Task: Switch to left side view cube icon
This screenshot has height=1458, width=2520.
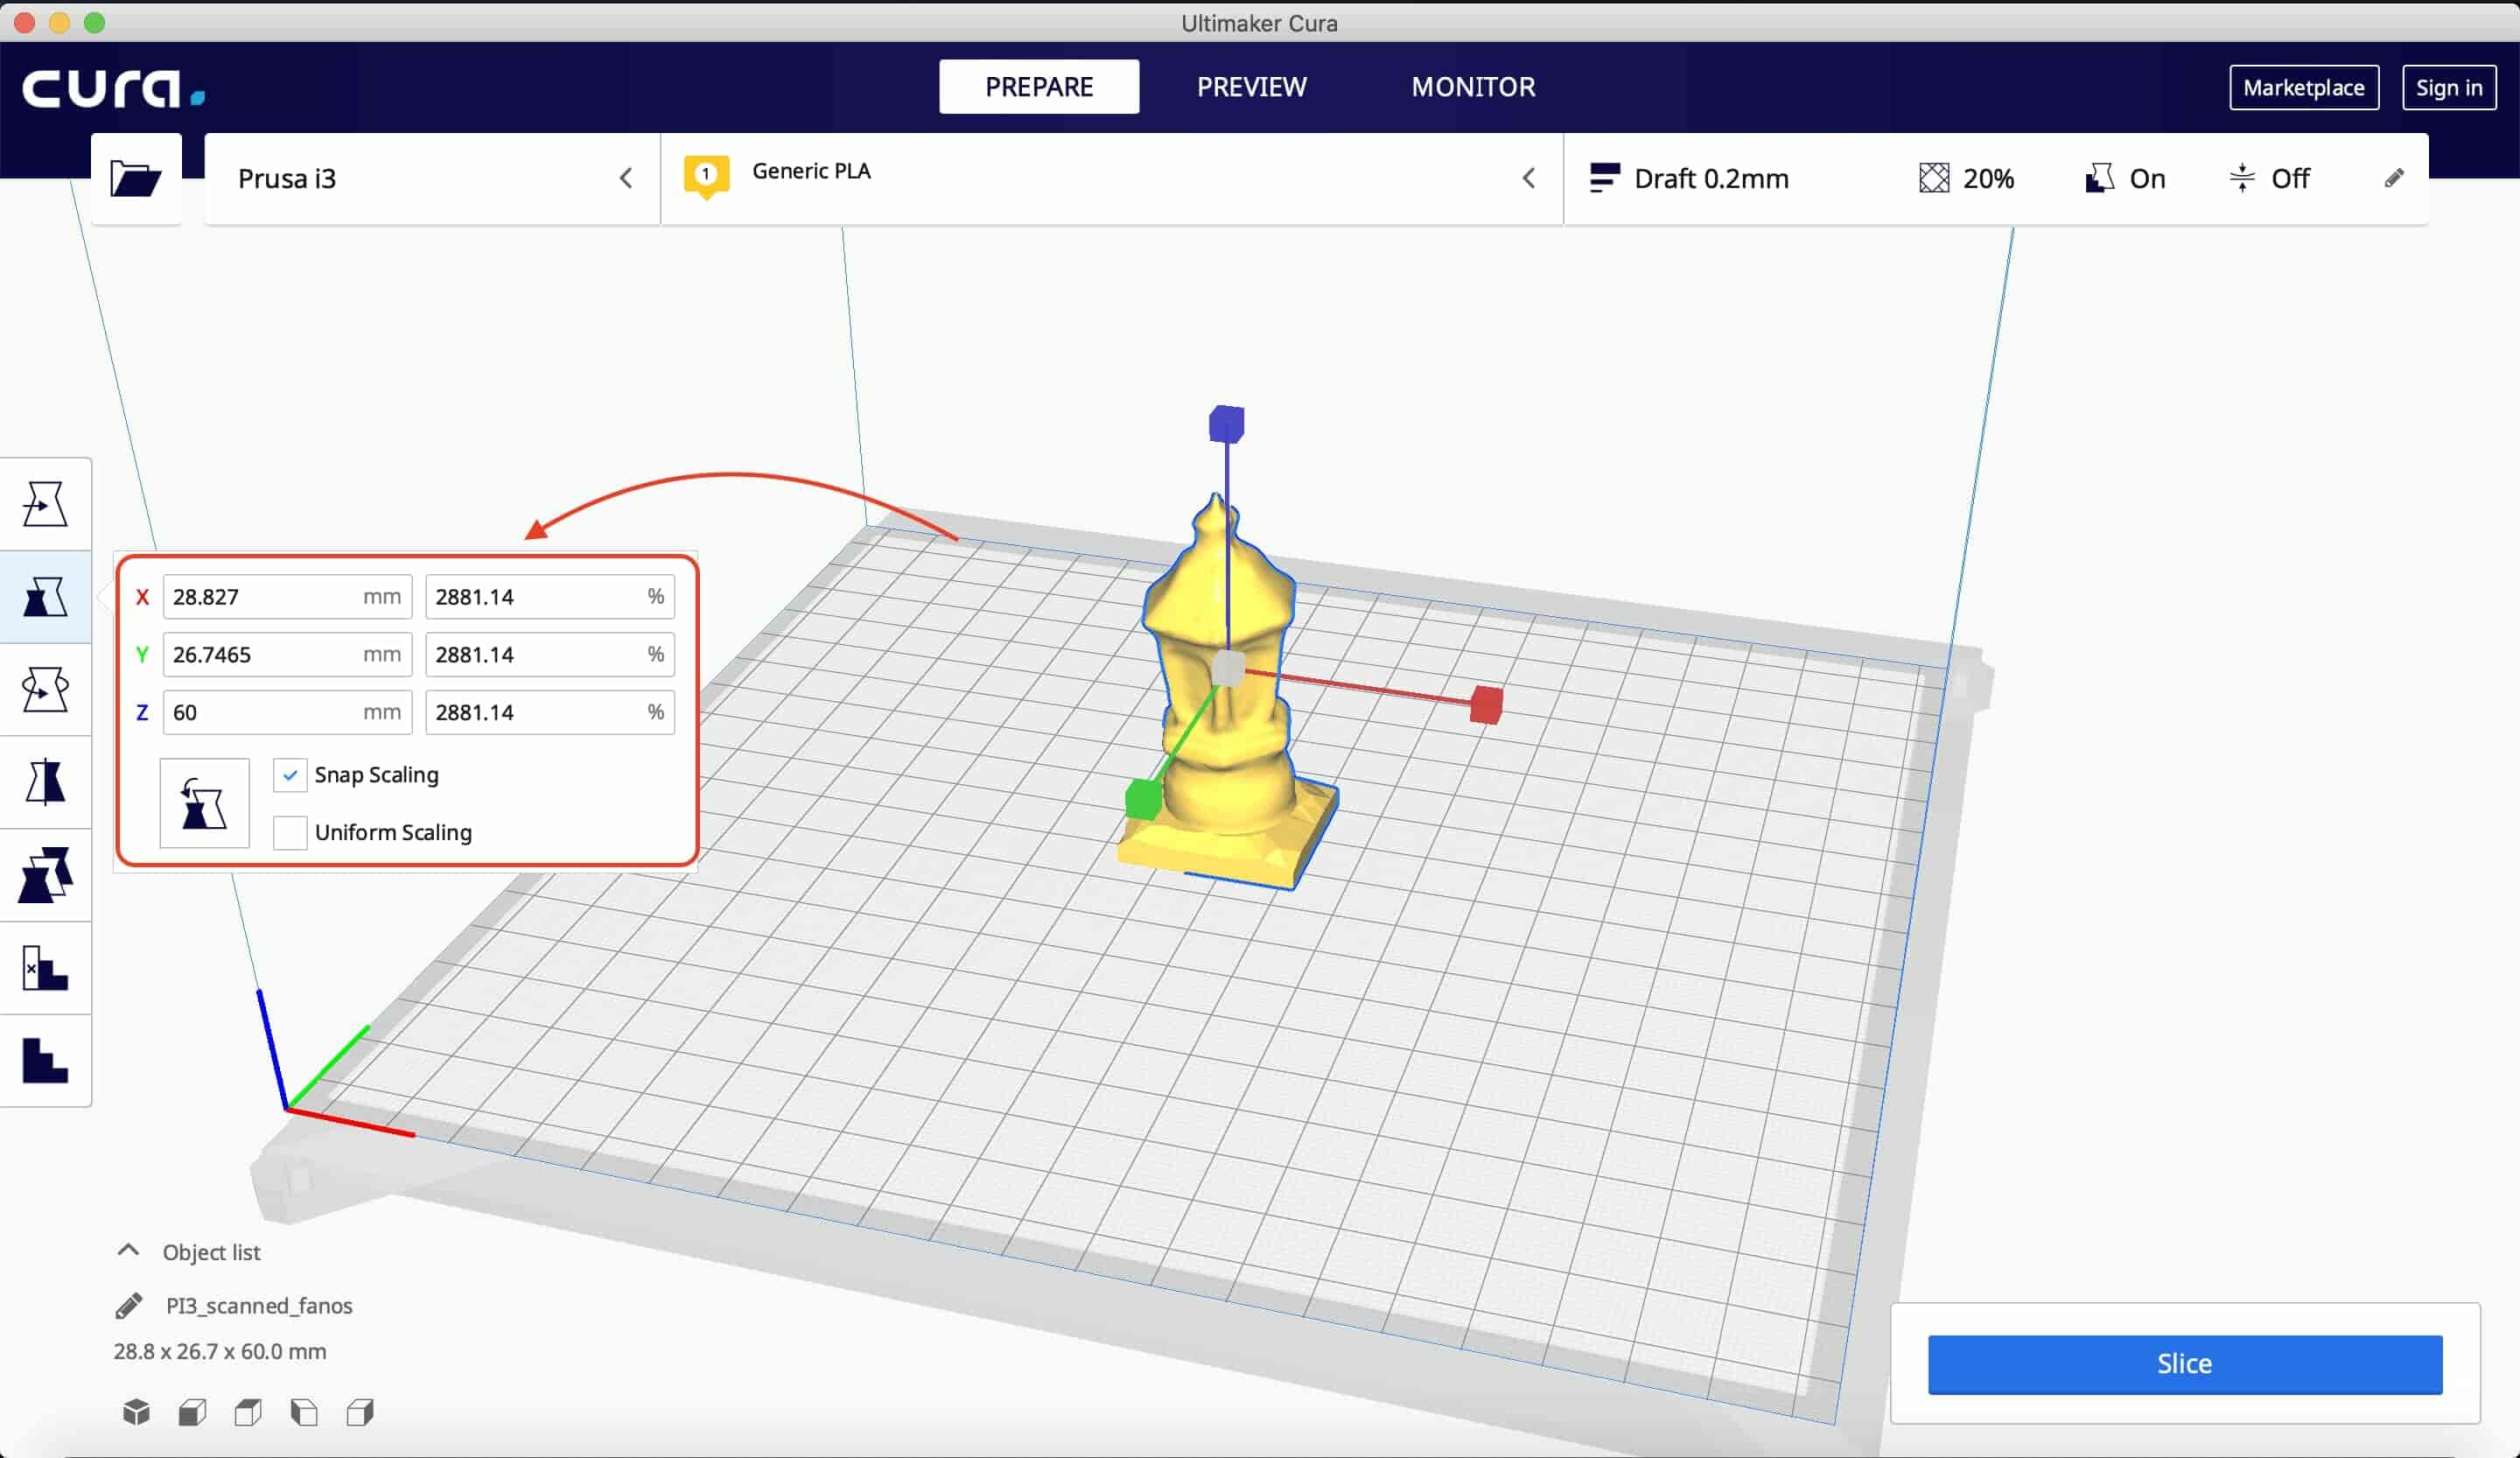Action: [x=304, y=1412]
